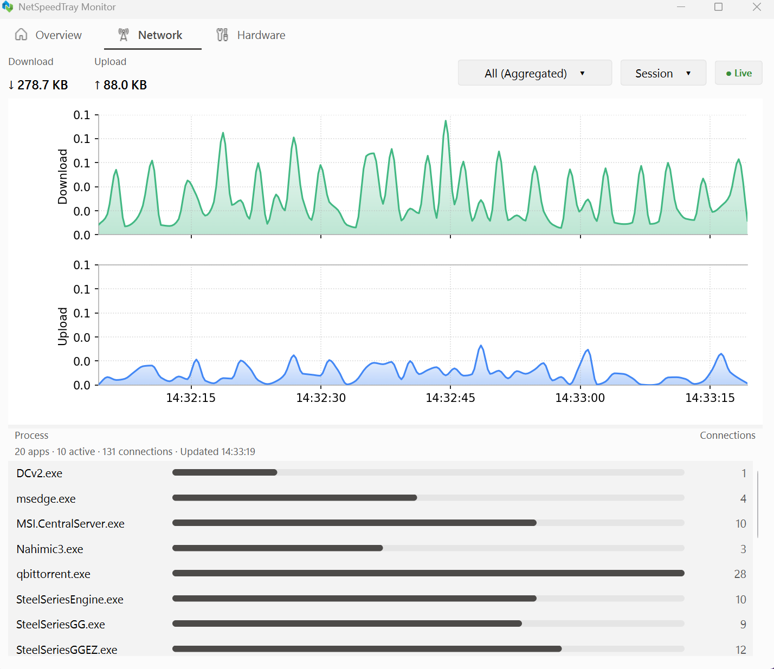This screenshot has height=669, width=774.
Task: Maximize the NetSpeedTray Monitor window
Action: click(x=719, y=7)
